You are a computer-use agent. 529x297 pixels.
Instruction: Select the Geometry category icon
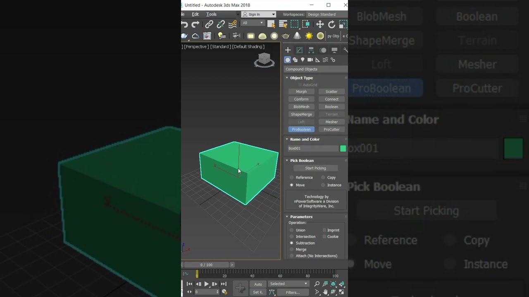pos(288,60)
